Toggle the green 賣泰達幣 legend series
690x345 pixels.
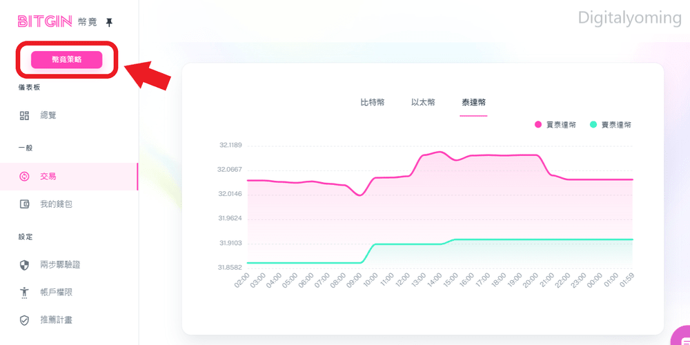(x=611, y=125)
